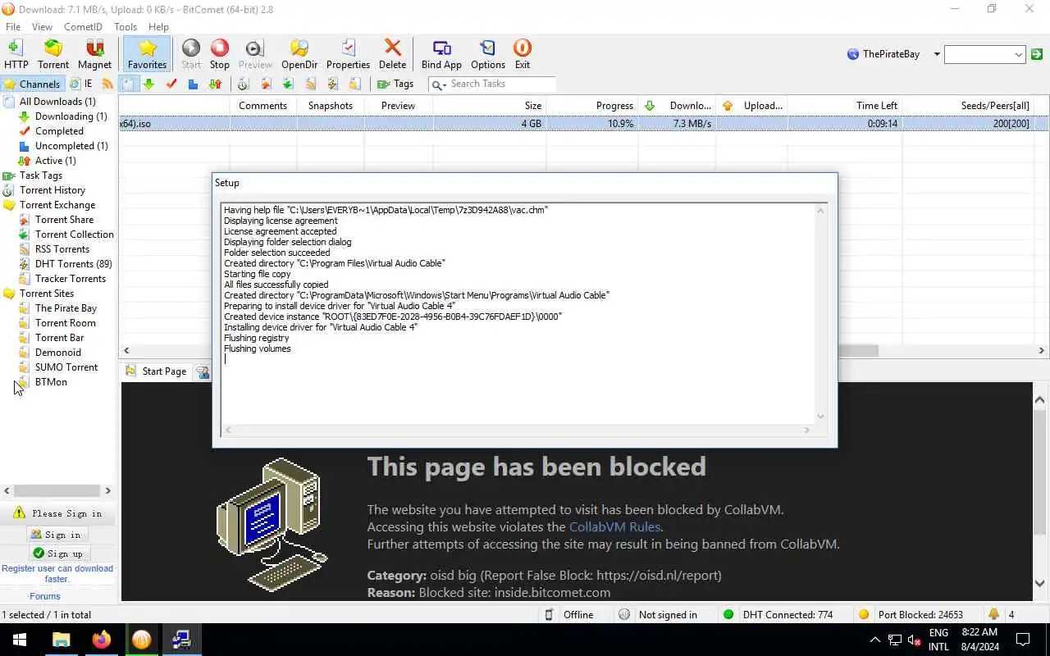Click the Tags button in filter bar
The height and width of the screenshot is (656, 1050).
click(395, 84)
